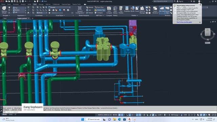The image size is (217, 122).
Task: Expand the Appearance panel
Action: [22, 16]
